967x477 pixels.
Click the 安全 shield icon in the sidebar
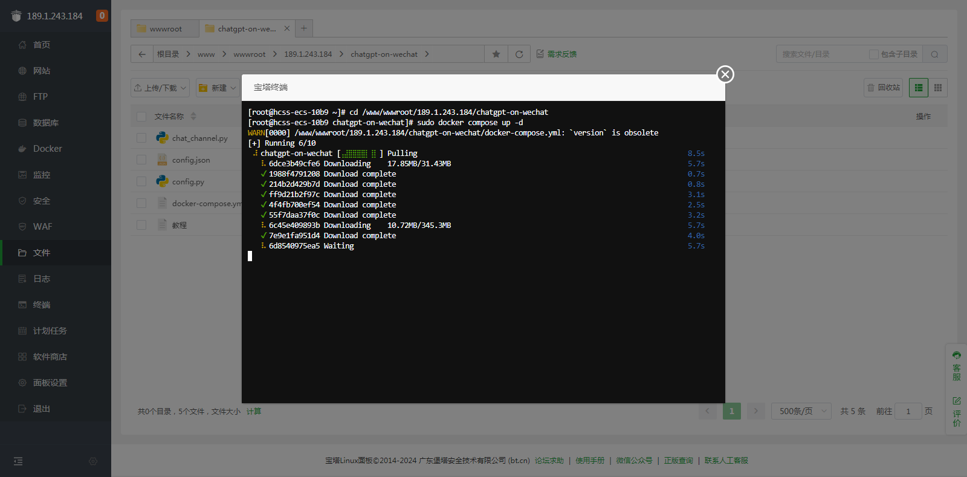pyautogui.click(x=22, y=201)
